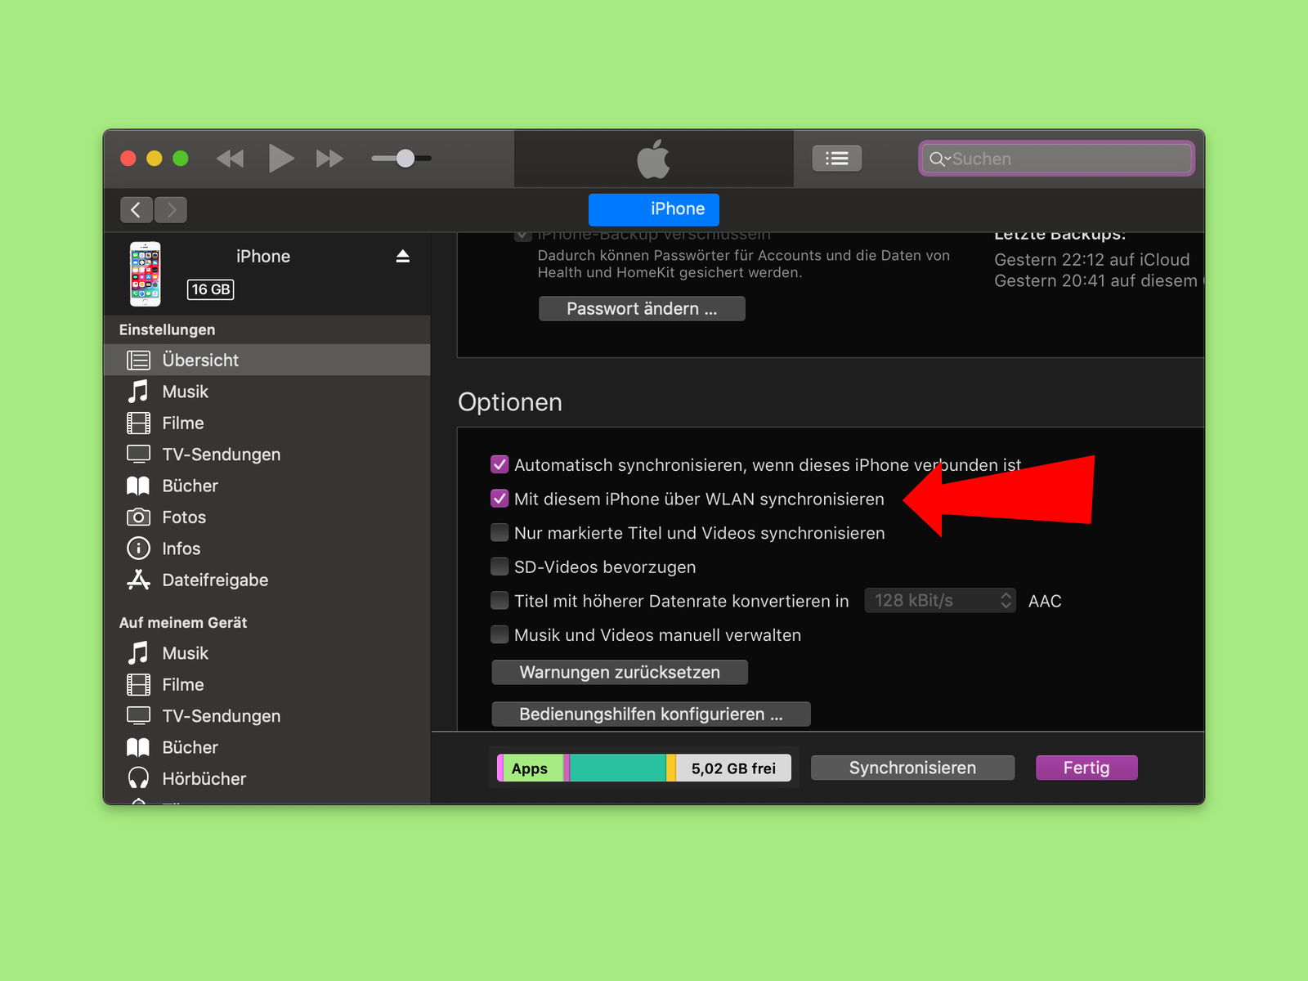Open Fotos in the sidebar
Screen dimensions: 1308x981
pyautogui.click(x=267, y=517)
